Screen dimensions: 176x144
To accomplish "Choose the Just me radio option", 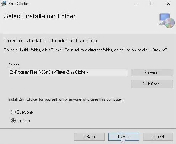I will pyautogui.click(x=13, y=121).
